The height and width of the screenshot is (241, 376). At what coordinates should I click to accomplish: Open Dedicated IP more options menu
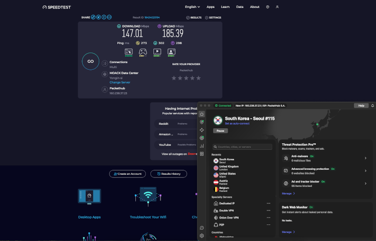point(268,203)
